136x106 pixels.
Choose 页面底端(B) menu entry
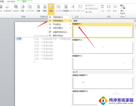(60, 21)
